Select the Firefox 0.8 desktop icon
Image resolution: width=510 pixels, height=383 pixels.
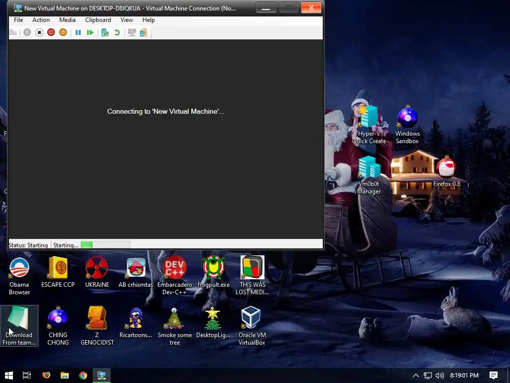tap(447, 172)
